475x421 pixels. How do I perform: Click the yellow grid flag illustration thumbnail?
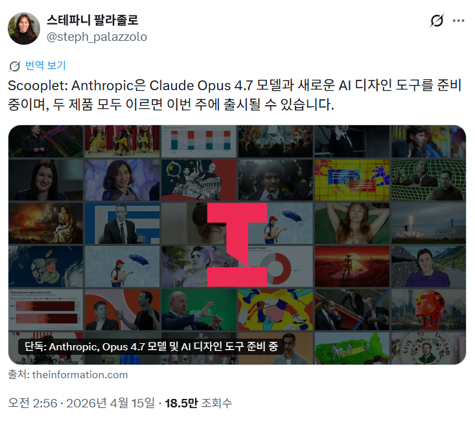pyautogui.click(x=352, y=180)
